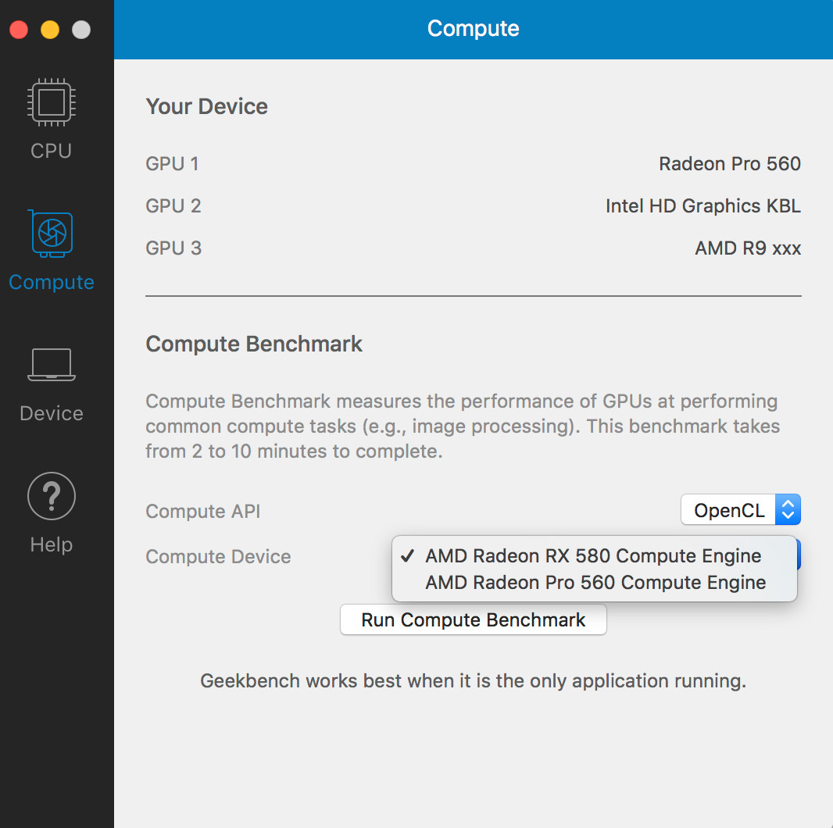Click the Compute API label

pyautogui.click(x=203, y=511)
